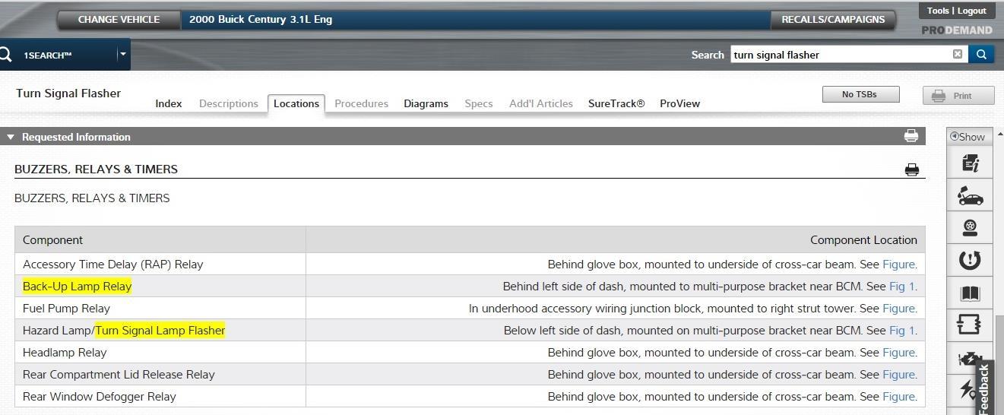The height and width of the screenshot is (415, 1004).
Task: Select 'Back-Up Lamp Relay' highlighted text
Action: click(x=77, y=287)
